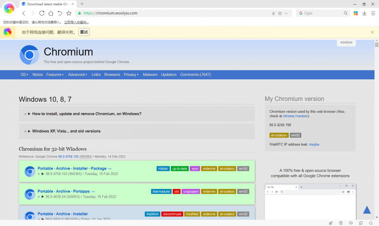The width and height of the screenshot is (379, 226).
Task: Click the colorful apps grid icon
Action: click(356, 13)
